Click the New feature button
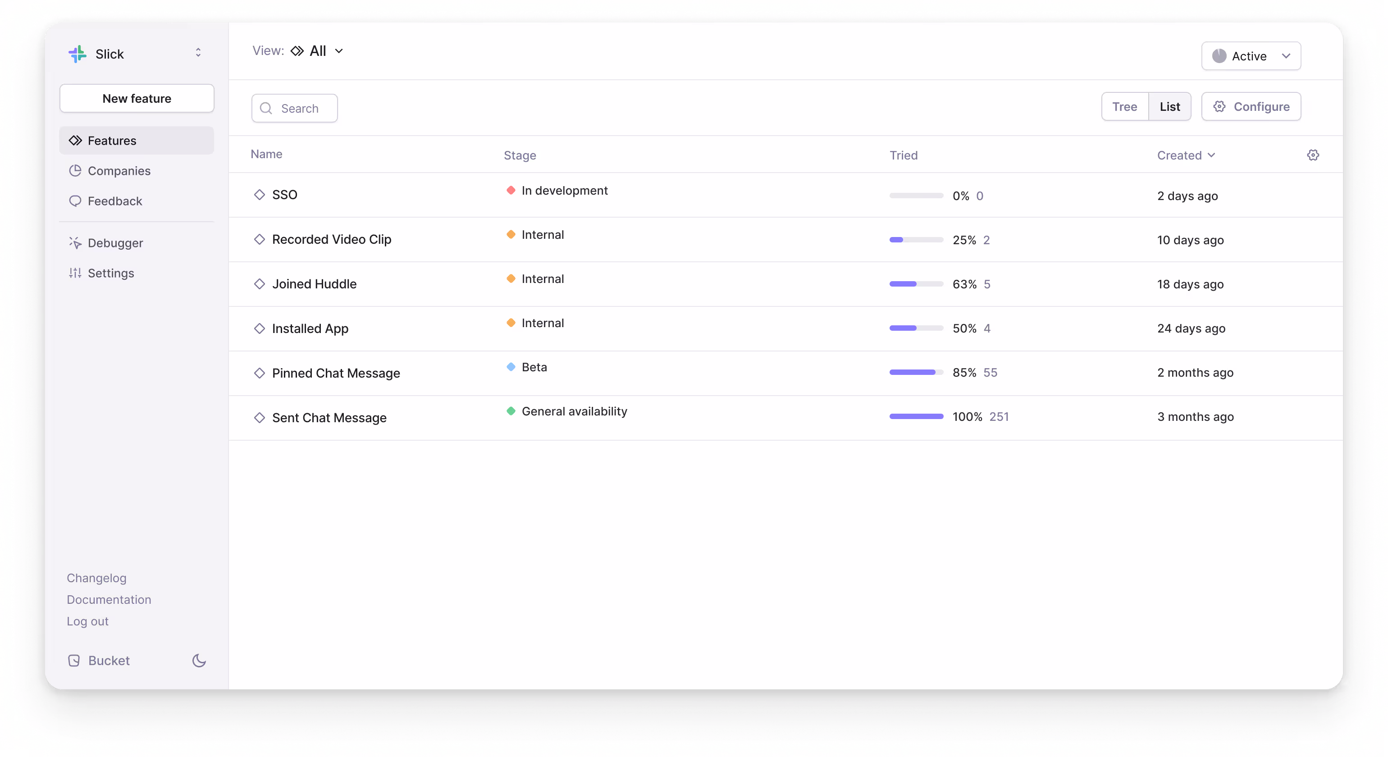This screenshot has width=1388, height=757. coord(137,99)
